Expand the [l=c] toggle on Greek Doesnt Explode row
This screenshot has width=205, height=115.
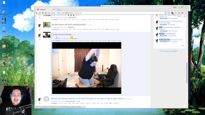[119, 41]
